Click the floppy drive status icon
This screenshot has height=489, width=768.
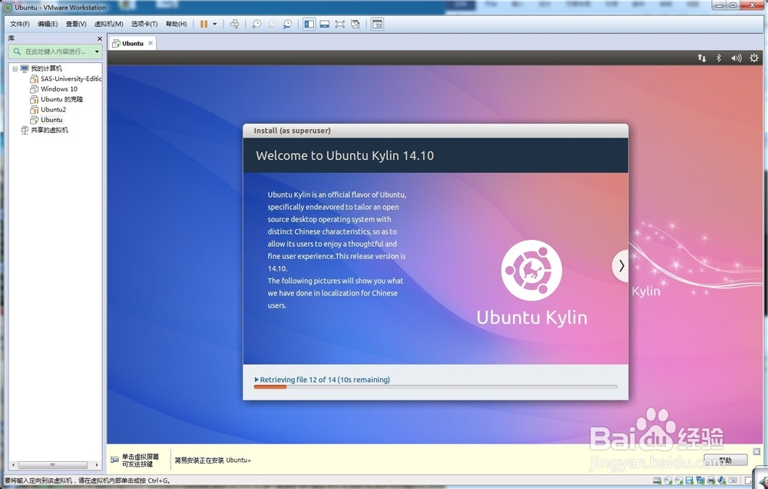[x=690, y=481]
